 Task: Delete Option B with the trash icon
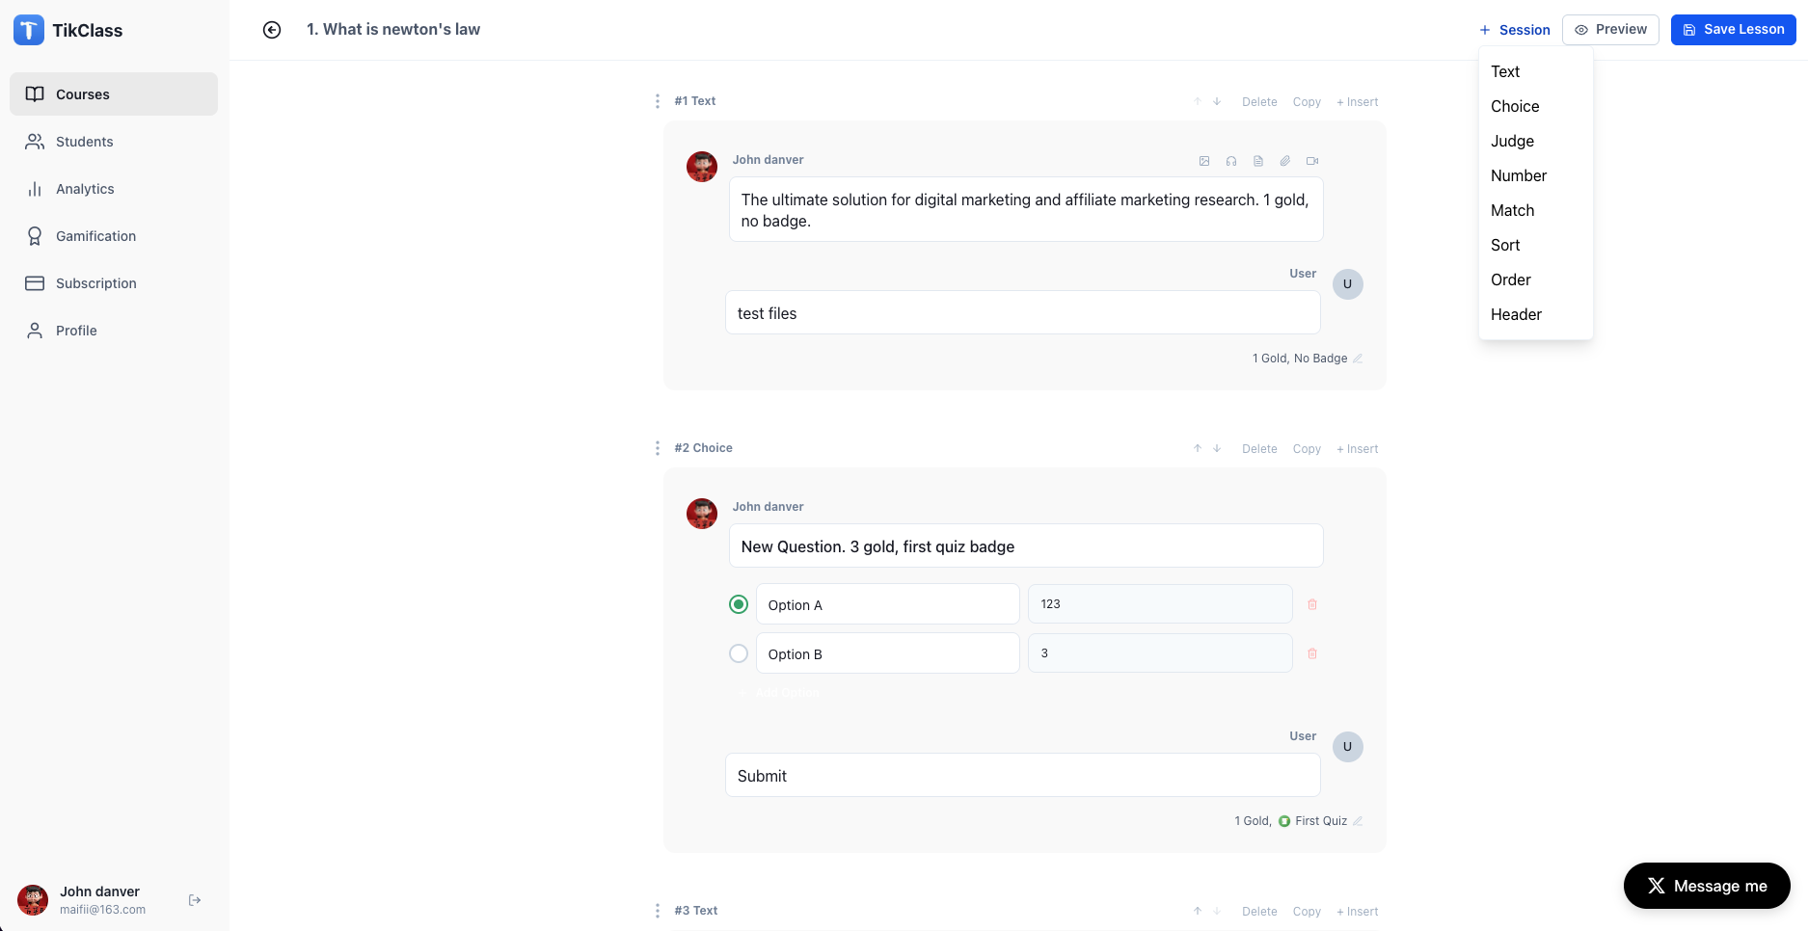[x=1312, y=653]
